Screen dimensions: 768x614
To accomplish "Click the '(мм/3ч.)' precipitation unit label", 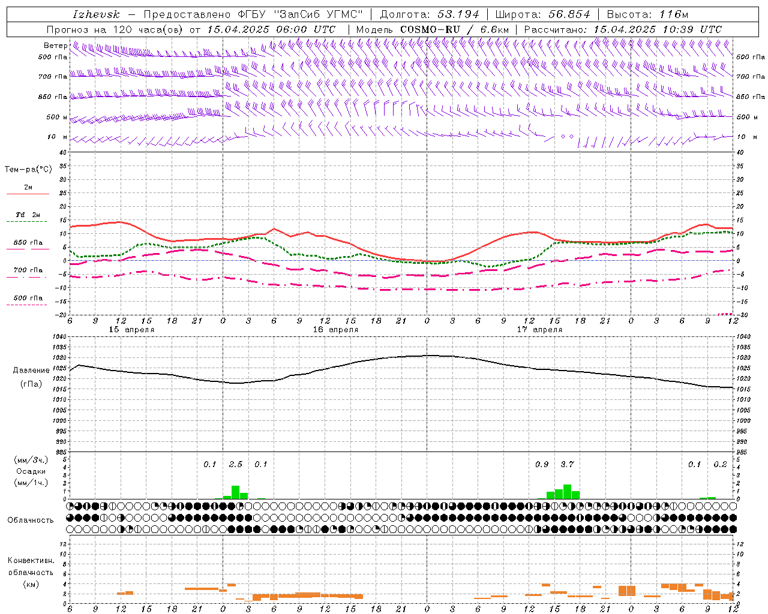I will (x=31, y=460).
